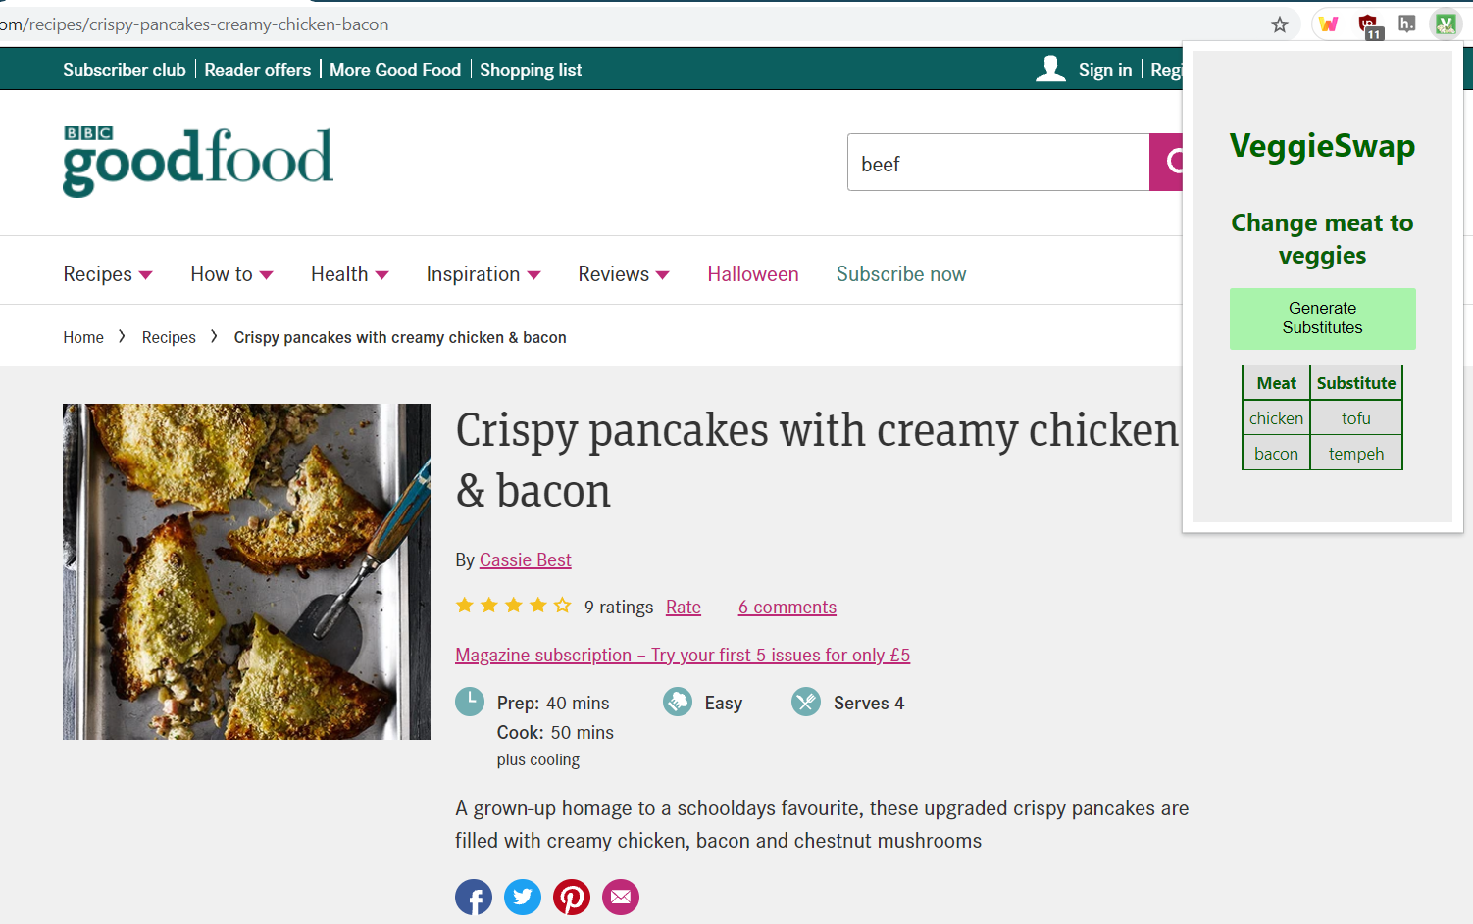Expand the How to dropdown
This screenshot has width=1473, height=924.
(x=231, y=274)
